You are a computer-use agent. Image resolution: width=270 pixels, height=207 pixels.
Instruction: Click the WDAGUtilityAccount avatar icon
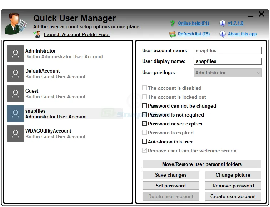click(15, 134)
